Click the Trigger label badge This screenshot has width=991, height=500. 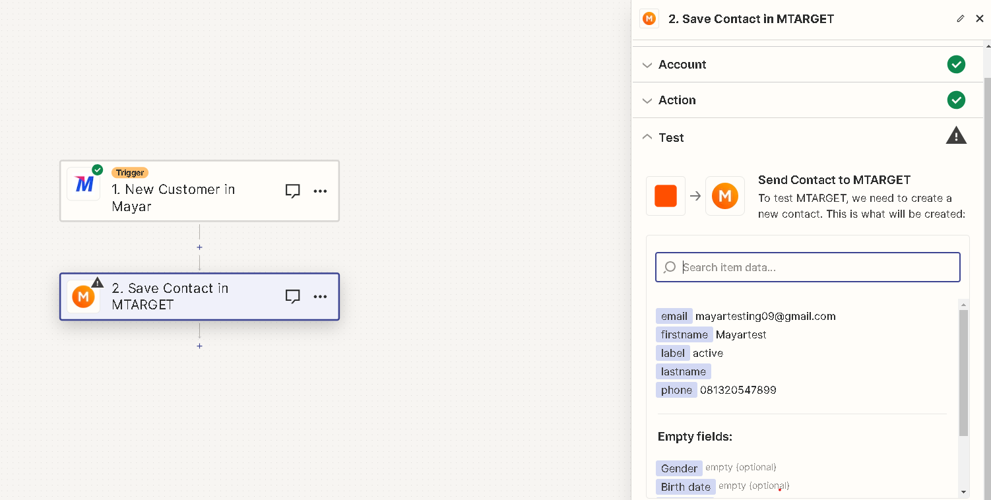click(130, 172)
